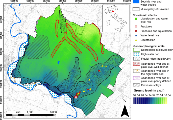Click the Fractures legend label
Viewport: 173px width, 120px height.
(146, 27)
